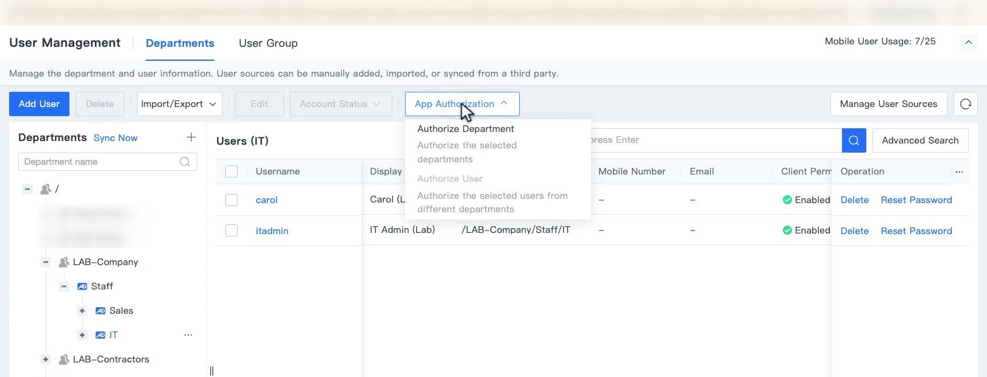The width and height of the screenshot is (987, 377).
Task: Switch to the User Group tab
Action: pyautogui.click(x=268, y=43)
